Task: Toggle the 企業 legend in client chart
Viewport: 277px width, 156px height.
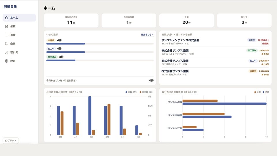Action: click(257, 92)
